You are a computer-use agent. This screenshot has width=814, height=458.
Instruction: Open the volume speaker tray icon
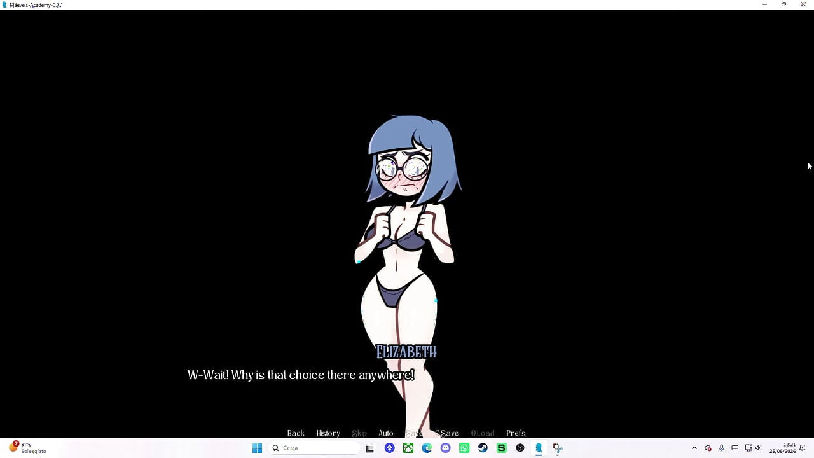pos(758,448)
